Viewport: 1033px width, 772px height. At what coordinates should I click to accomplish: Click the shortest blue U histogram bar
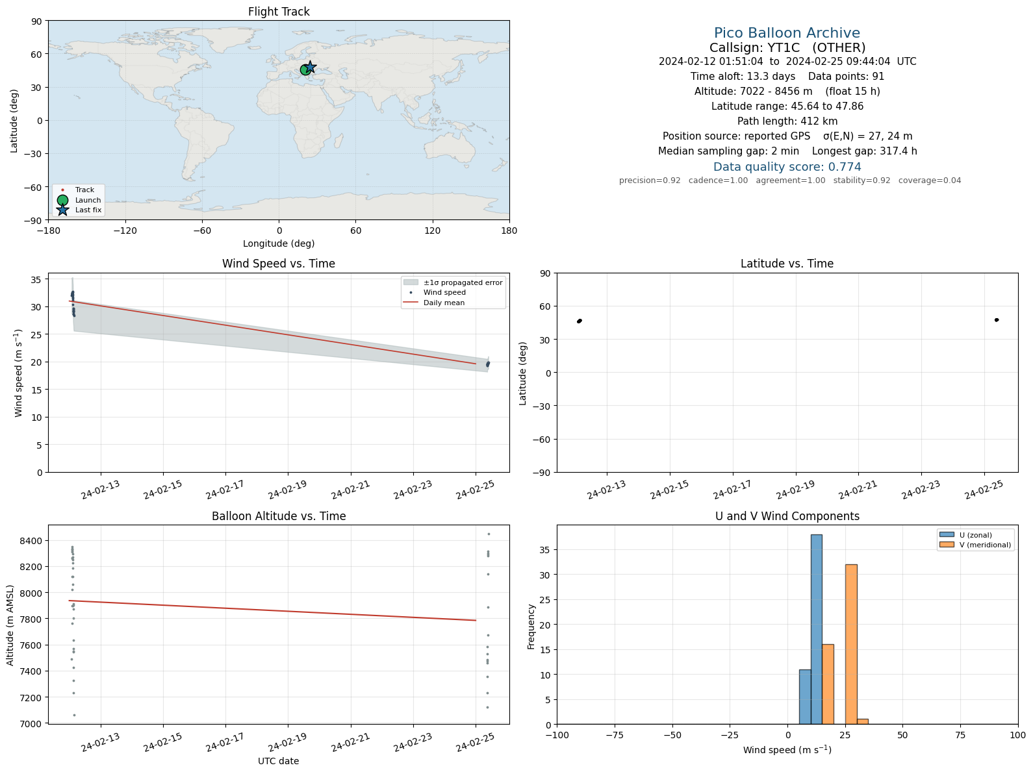click(805, 697)
